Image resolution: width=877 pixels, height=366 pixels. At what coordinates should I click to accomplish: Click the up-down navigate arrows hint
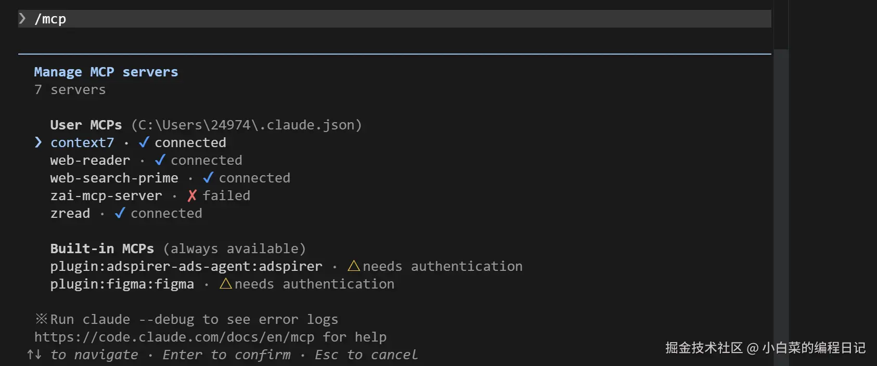34,355
